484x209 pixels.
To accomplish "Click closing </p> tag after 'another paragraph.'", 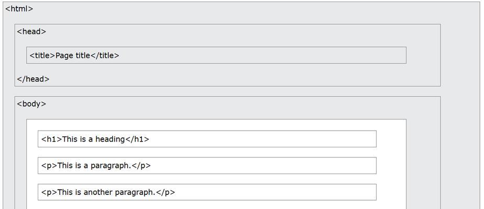I will click(x=166, y=192).
